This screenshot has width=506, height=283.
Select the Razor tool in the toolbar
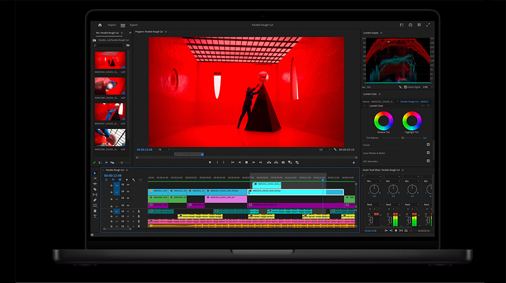95,189
